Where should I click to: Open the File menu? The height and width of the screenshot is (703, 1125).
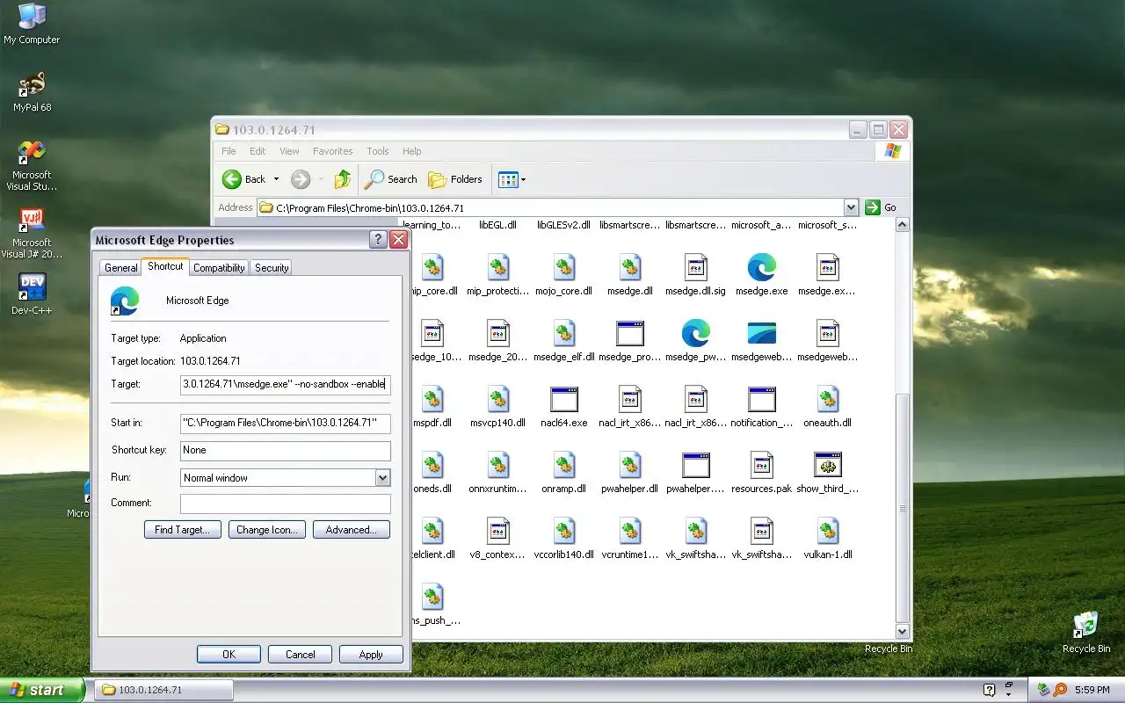pyautogui.click(x=229, y=151)
